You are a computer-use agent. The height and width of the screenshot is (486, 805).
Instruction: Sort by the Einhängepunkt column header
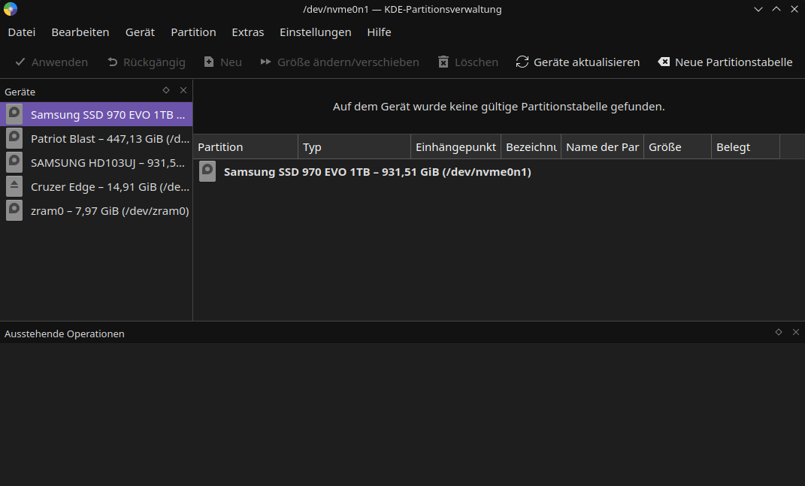point(456,146)
